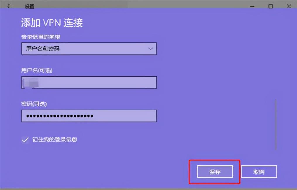This screenshot has height=190, width=297.
Task: Click the vertical scrollbar on the right
Action: coord(276,124)
